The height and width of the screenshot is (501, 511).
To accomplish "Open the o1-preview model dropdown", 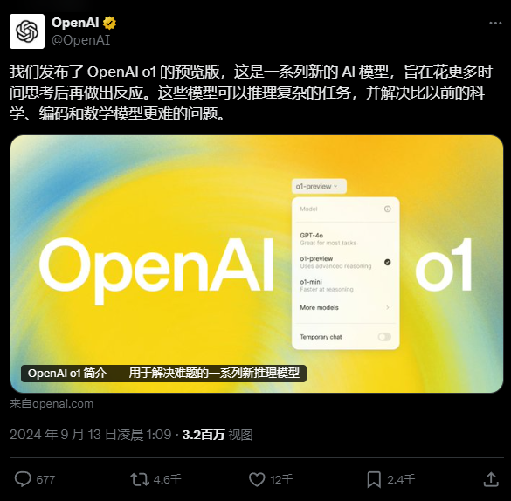I will click(319, 187).
